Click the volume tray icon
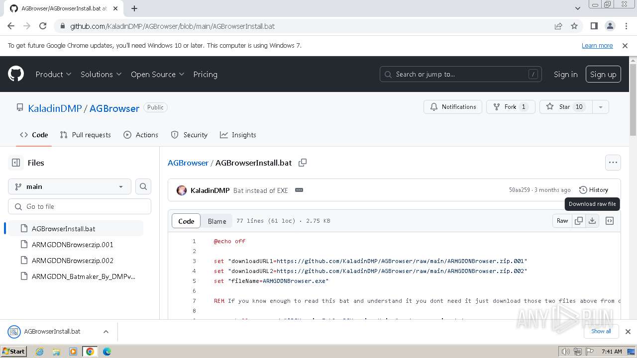 [566, 352]
